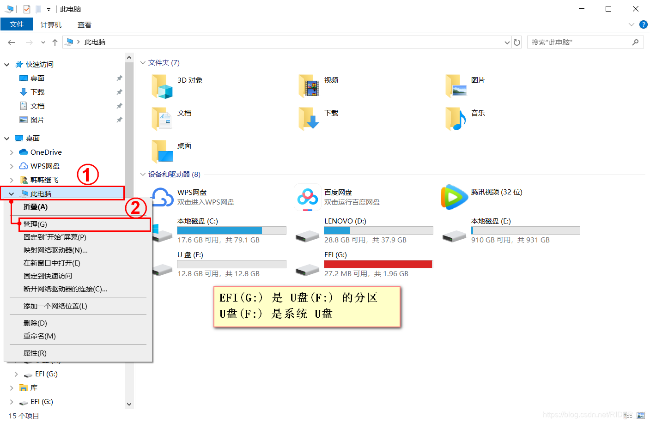This screenshot has width=650, height=423.
Task: Select the LENOVO (D:) drive icon
Action: click(x=308, y=236)
